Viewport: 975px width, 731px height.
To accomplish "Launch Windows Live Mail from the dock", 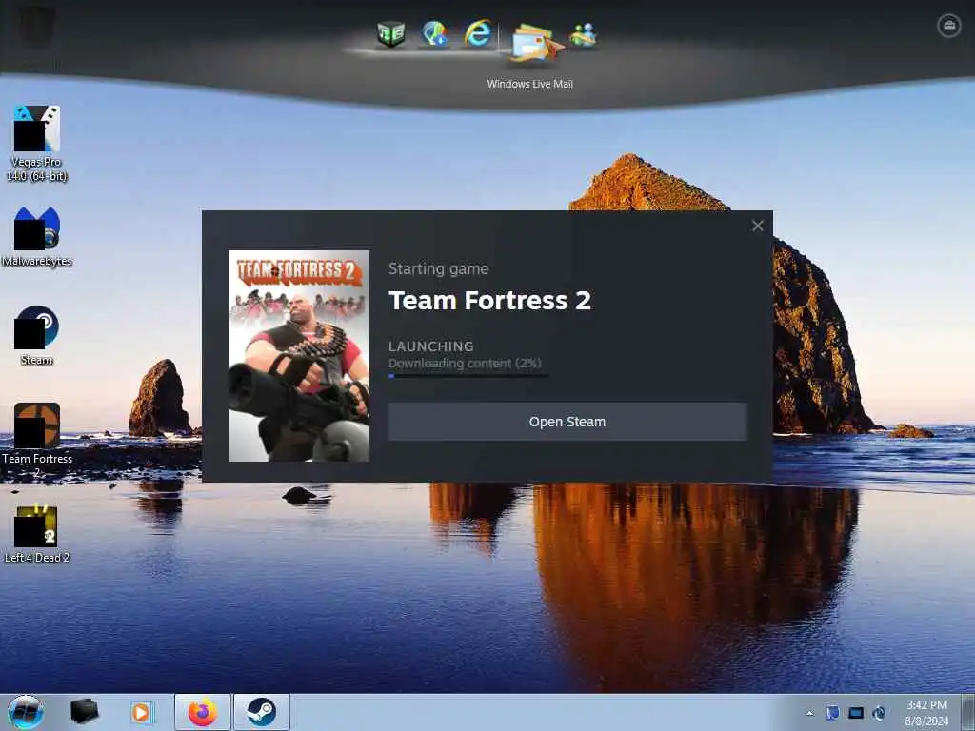I will [x=535, y=42].
